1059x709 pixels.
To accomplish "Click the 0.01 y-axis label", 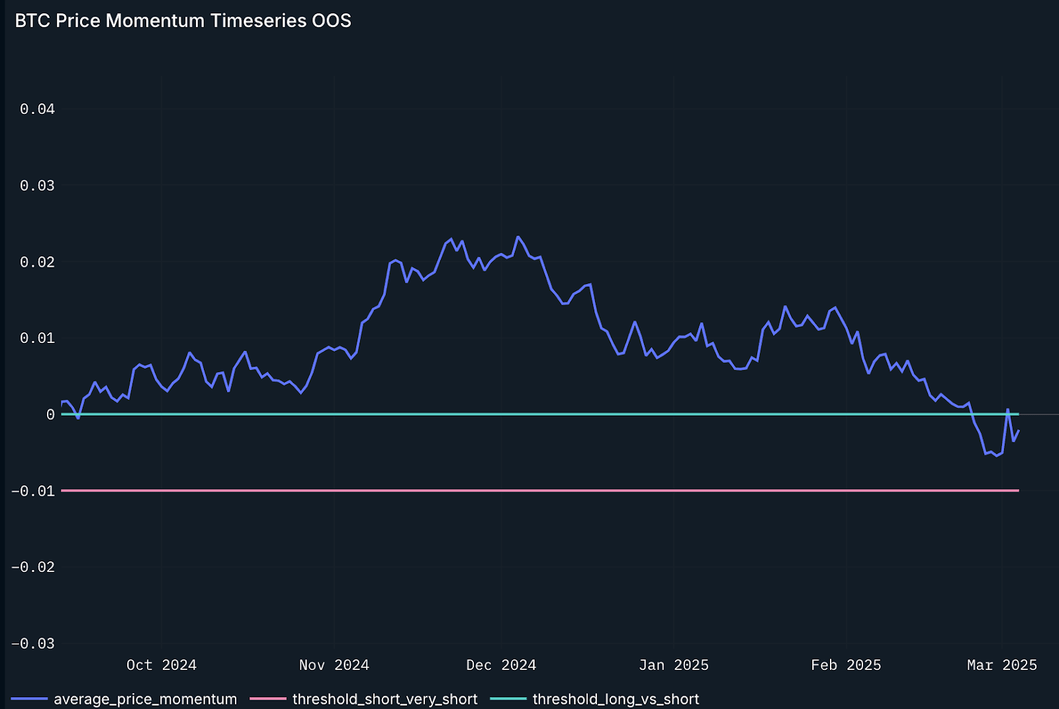I will (x=37, y=338).
